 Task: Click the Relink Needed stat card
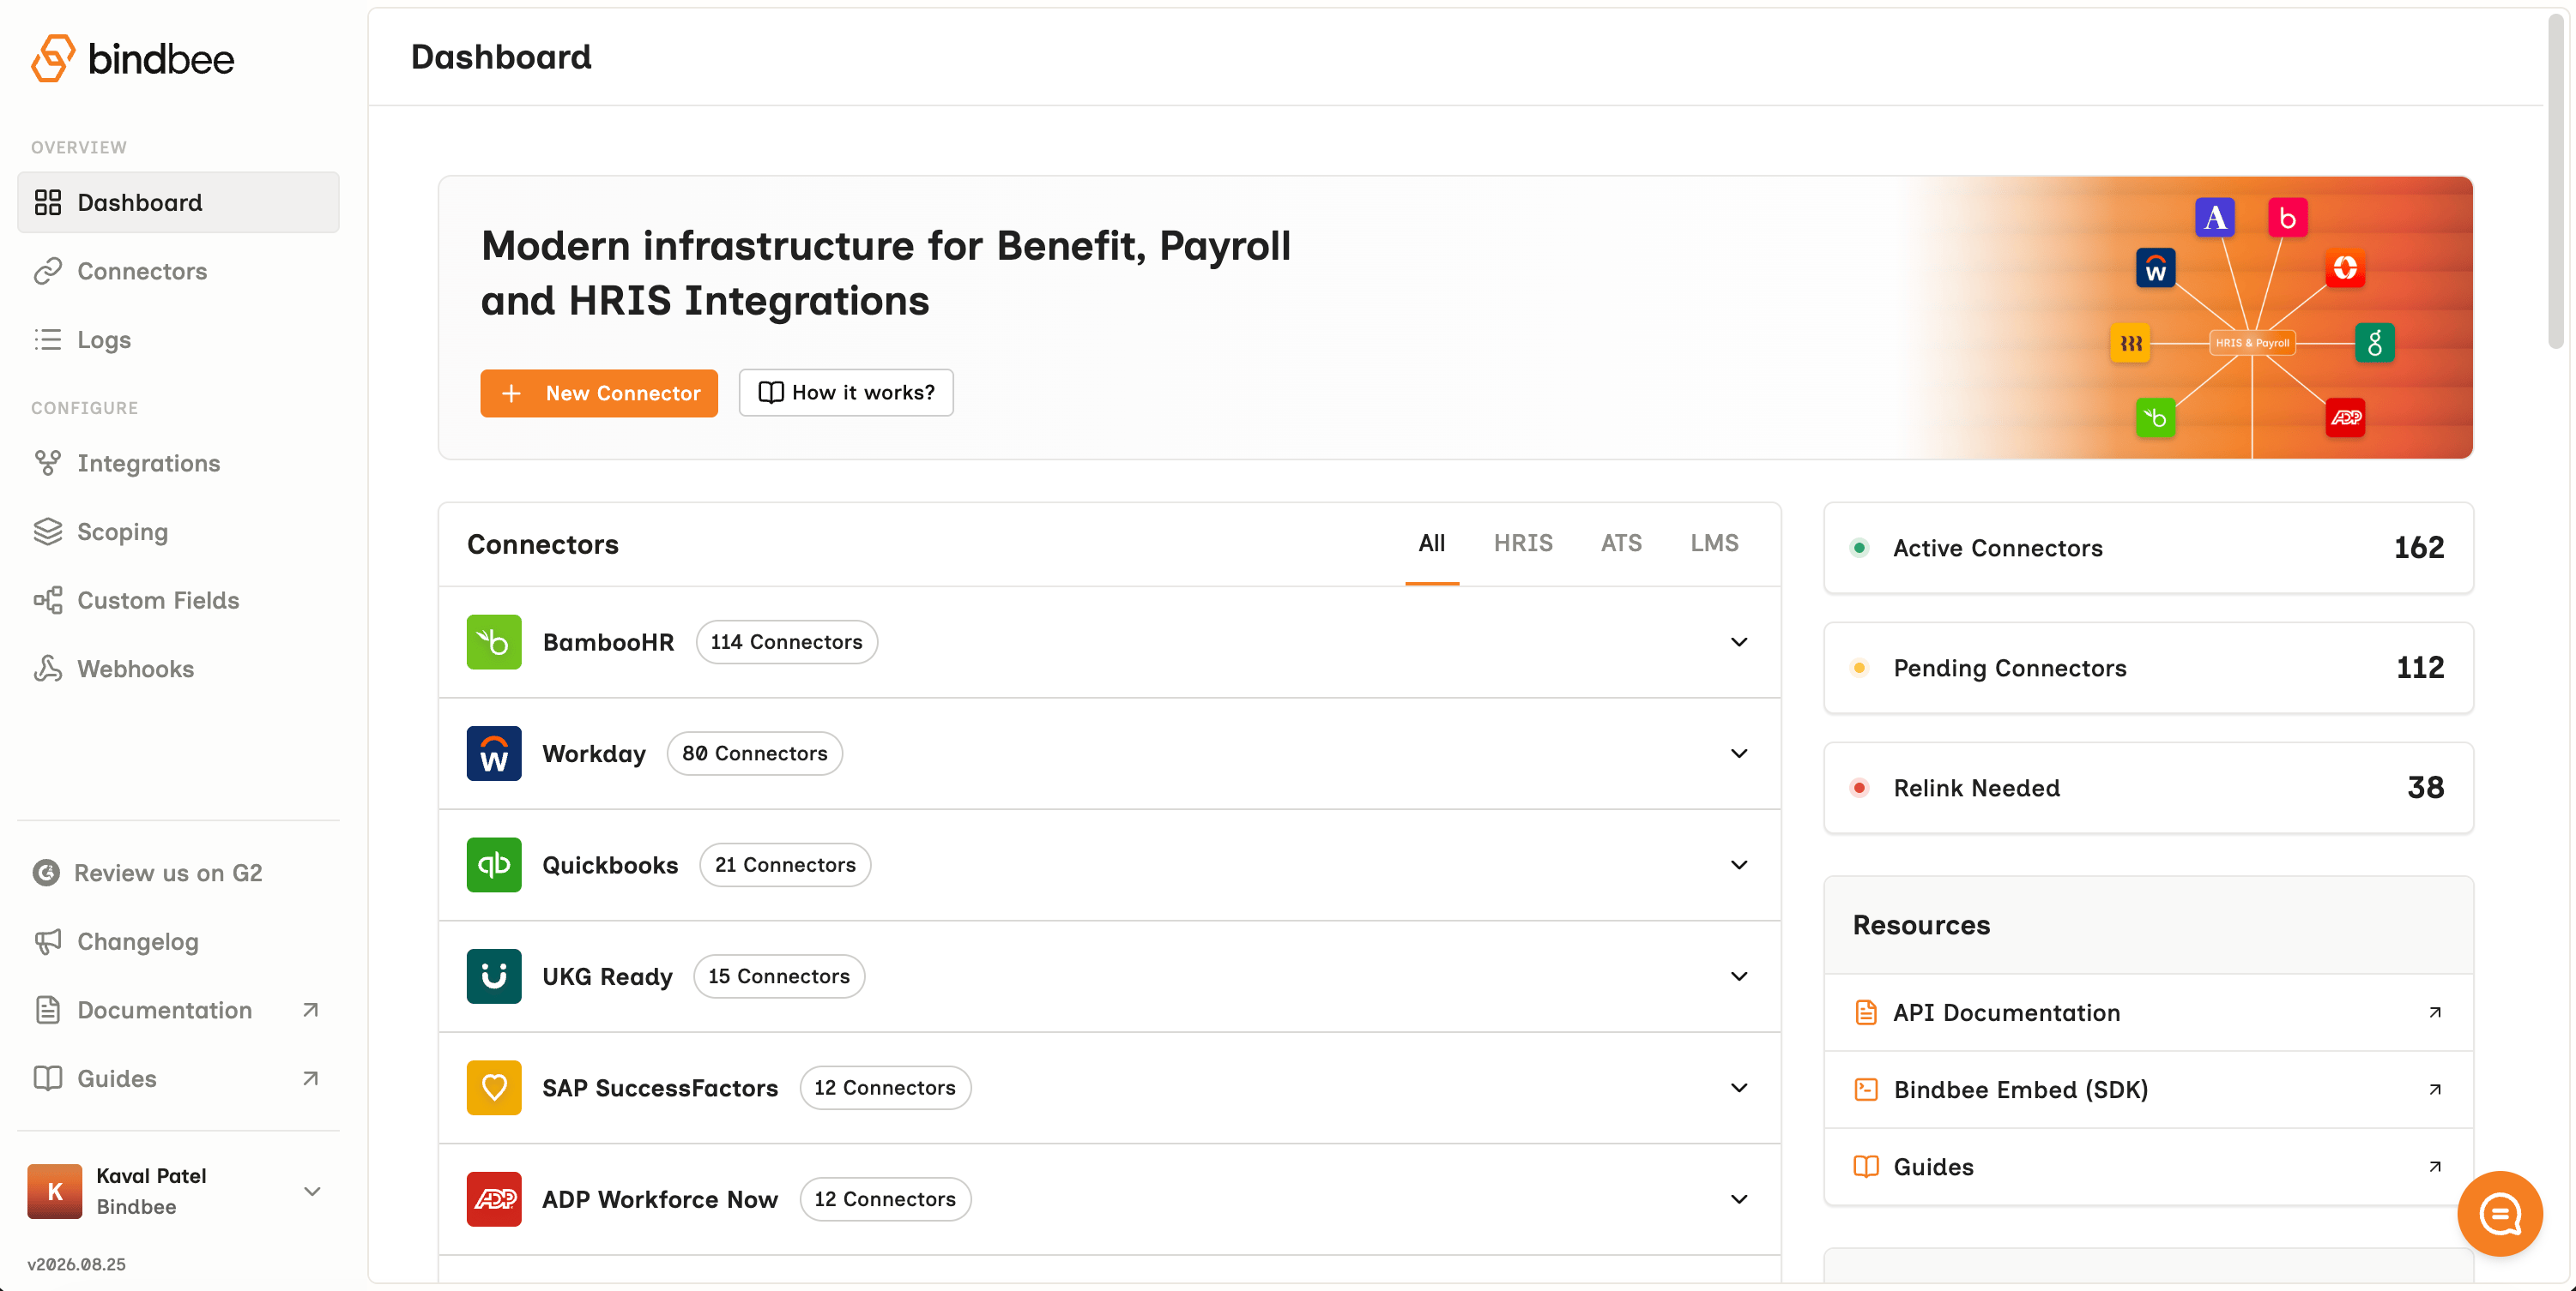pos(2148,788)
